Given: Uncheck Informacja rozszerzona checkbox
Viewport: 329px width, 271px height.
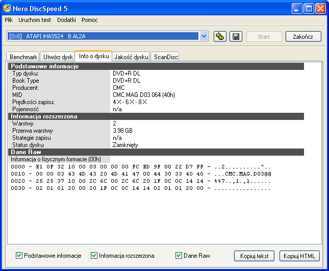Looking at the screenshot, I should 94,256.
